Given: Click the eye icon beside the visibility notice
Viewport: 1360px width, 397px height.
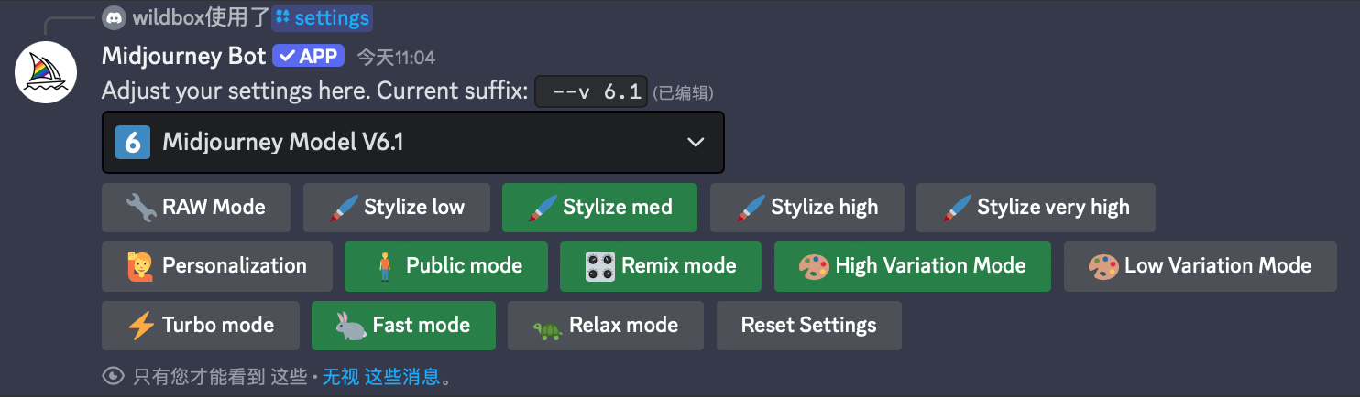Looking at the screenshot, I should 114,376.
